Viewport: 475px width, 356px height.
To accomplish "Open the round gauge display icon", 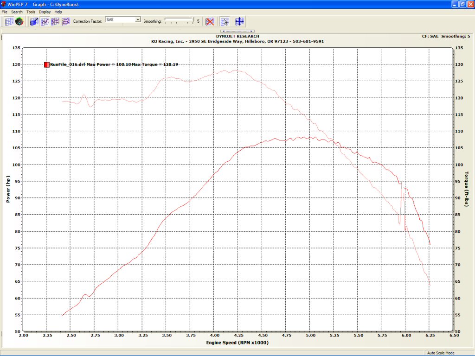I will pyautogui.click(x=19, y=21).
